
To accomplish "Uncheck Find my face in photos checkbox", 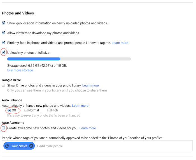I will (3, 42).
